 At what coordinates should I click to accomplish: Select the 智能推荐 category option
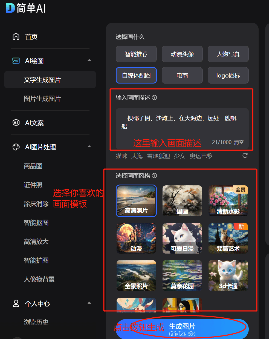(x=136, y=54)
